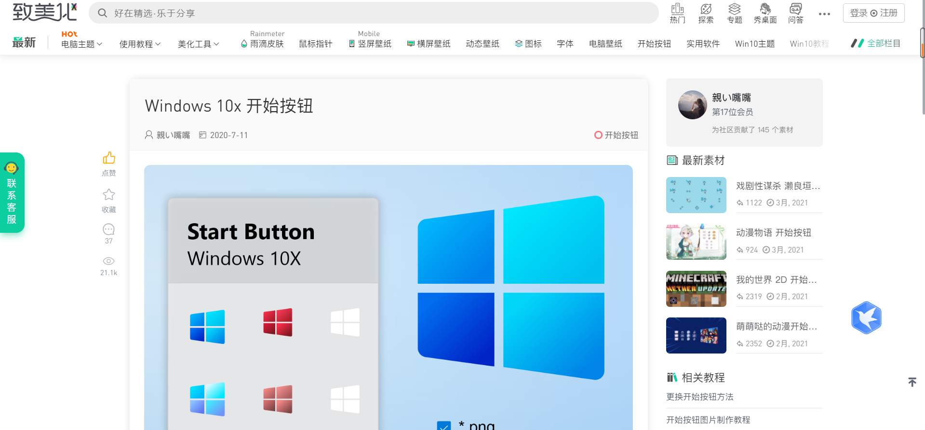
Task: Open 萌萌哒的动漫开始 material link
Action: [x=777, y=326]
